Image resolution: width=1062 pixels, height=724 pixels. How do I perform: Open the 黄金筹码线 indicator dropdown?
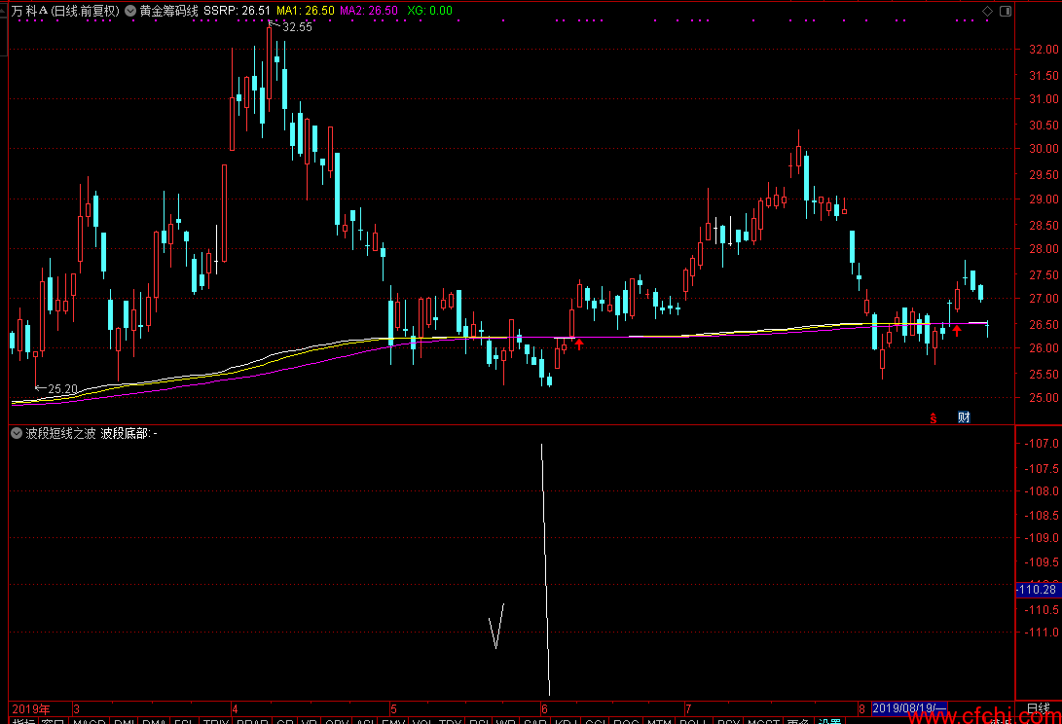130,11
